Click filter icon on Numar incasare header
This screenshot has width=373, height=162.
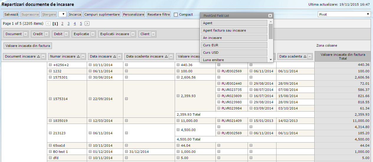point(83,56)
